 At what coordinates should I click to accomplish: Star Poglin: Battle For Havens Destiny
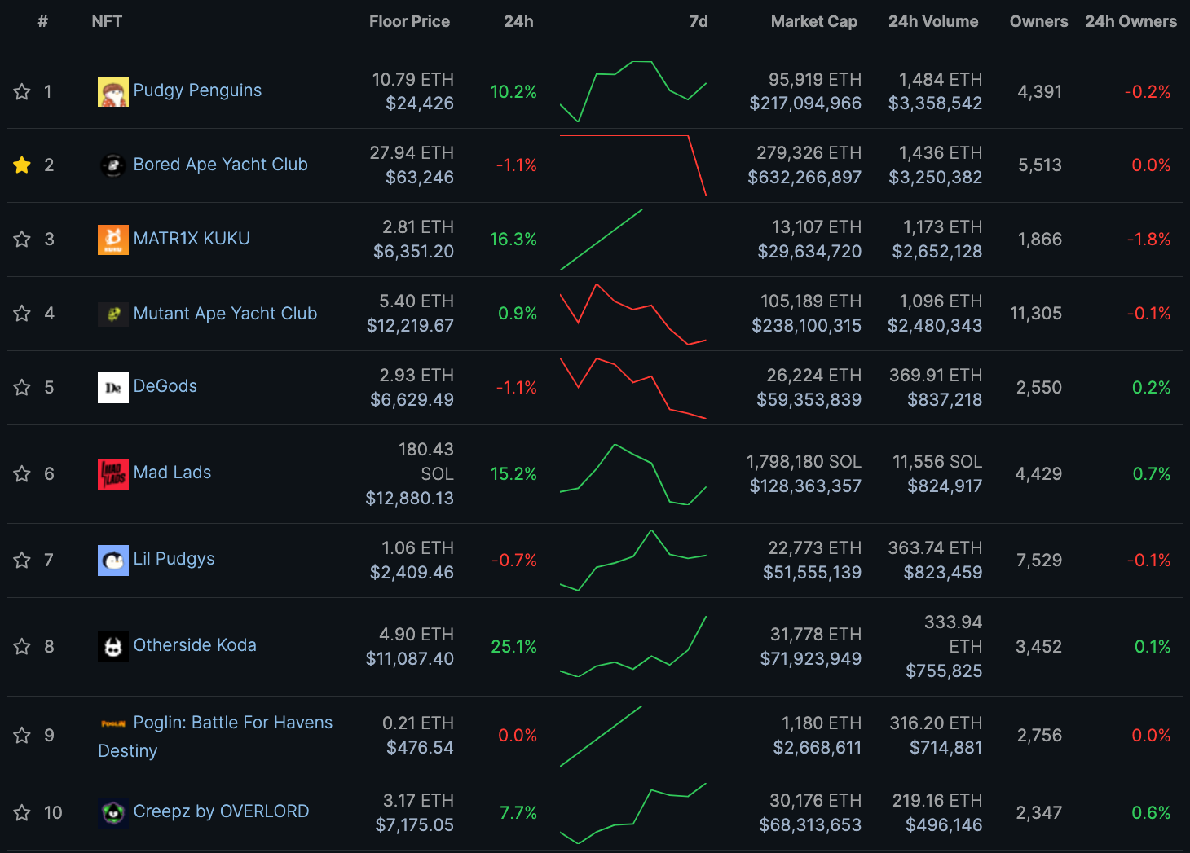click(22, 736)
